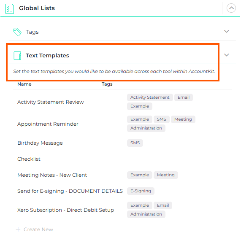The image size is (241, 243).
Task: Open Xero Subscription - Direct Debit Setup
Action: (65, 210)
